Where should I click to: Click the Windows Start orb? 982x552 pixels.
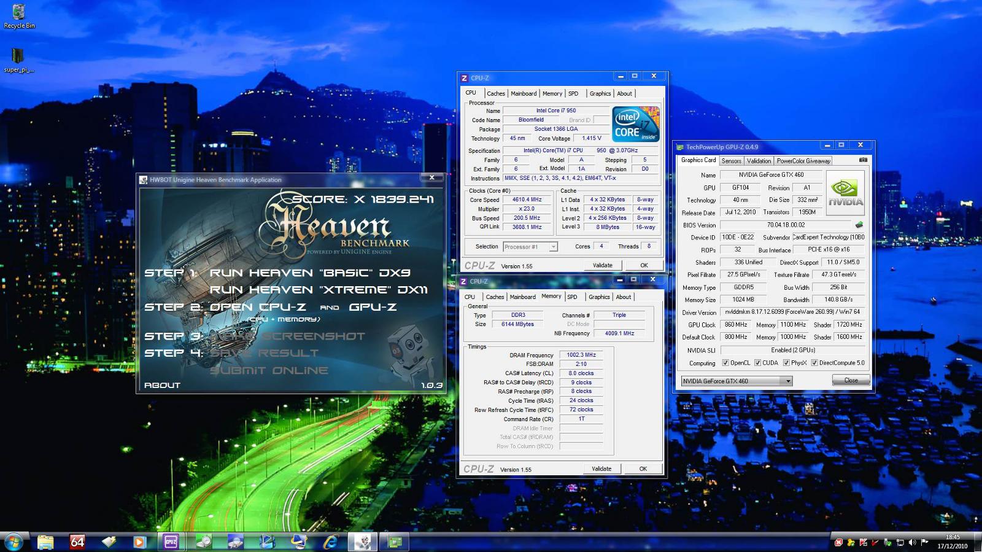pyautogui.click(x=14, y=542)
